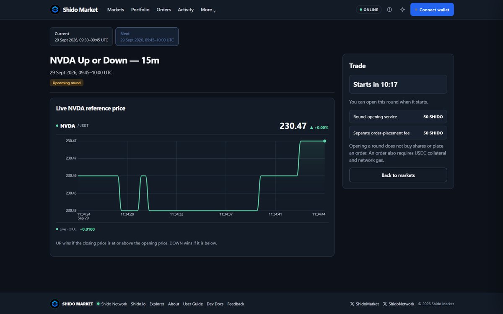Screen dimensions: 503x314
Task: Click the green price-up triangle indicator
Action: click(311, 127)
